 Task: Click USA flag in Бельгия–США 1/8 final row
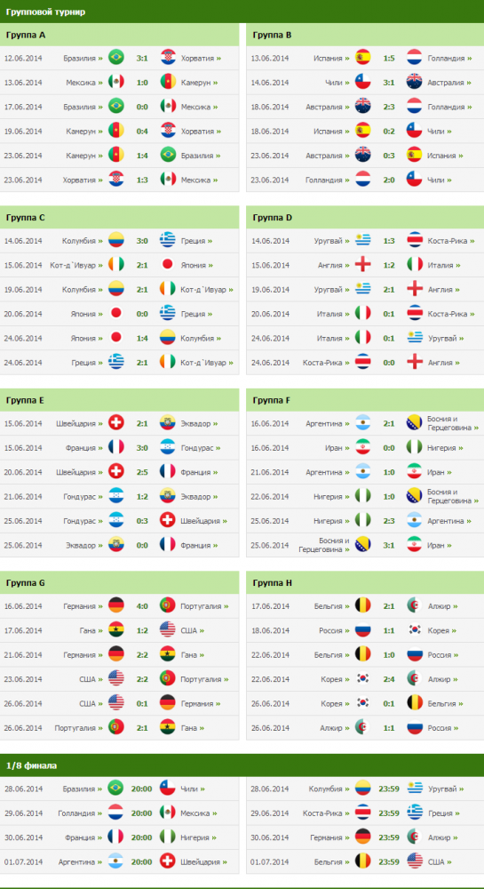(x=415, y=861)
